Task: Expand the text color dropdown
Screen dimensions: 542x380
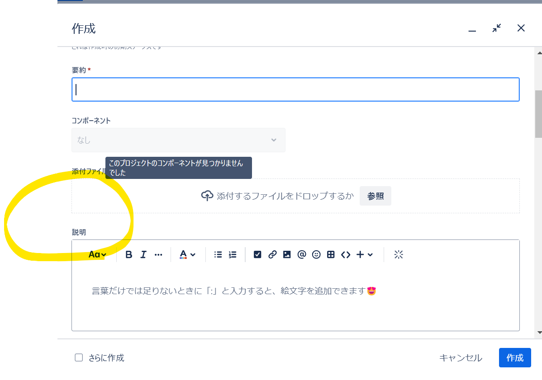Action: point(188,255)
